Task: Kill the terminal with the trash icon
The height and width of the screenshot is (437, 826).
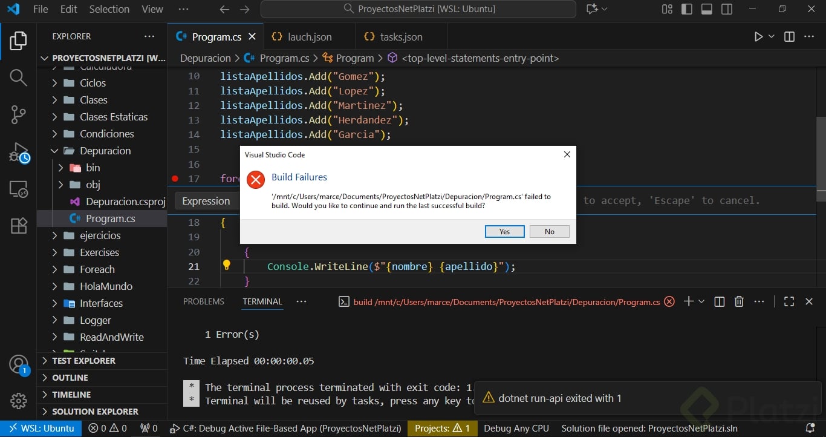Action: (739, 301)
